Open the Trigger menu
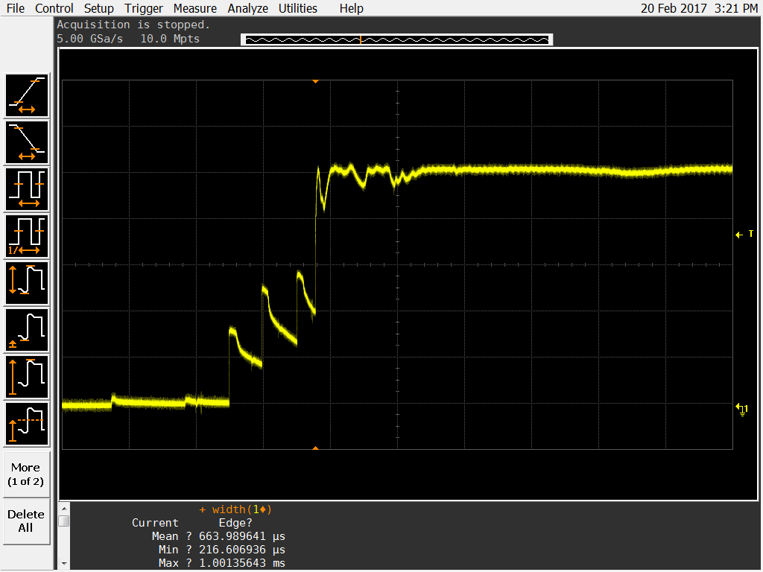763x572 pixels. click(x=144, y=8)
